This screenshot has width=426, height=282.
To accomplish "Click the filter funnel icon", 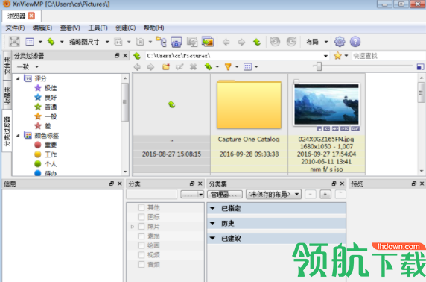I will pos(228,66).
